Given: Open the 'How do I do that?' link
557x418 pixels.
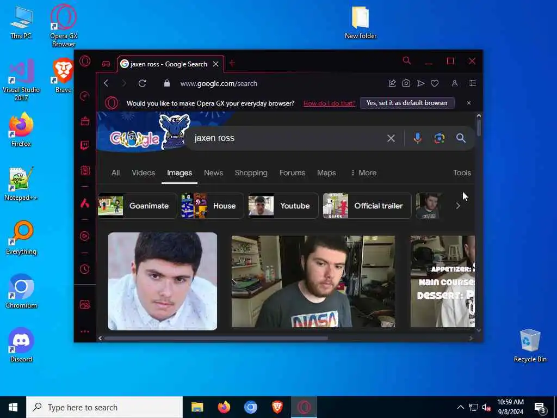Looking at the screenshot, I should coord(329,103).
